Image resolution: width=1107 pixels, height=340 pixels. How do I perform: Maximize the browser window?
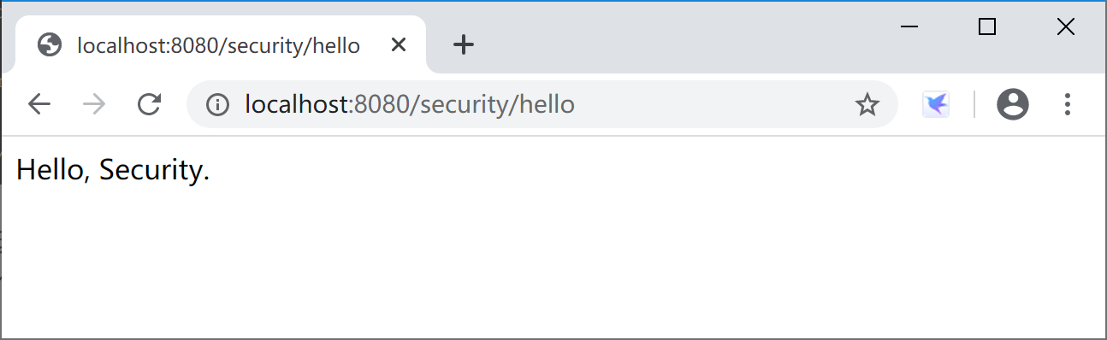click(986, 26)
